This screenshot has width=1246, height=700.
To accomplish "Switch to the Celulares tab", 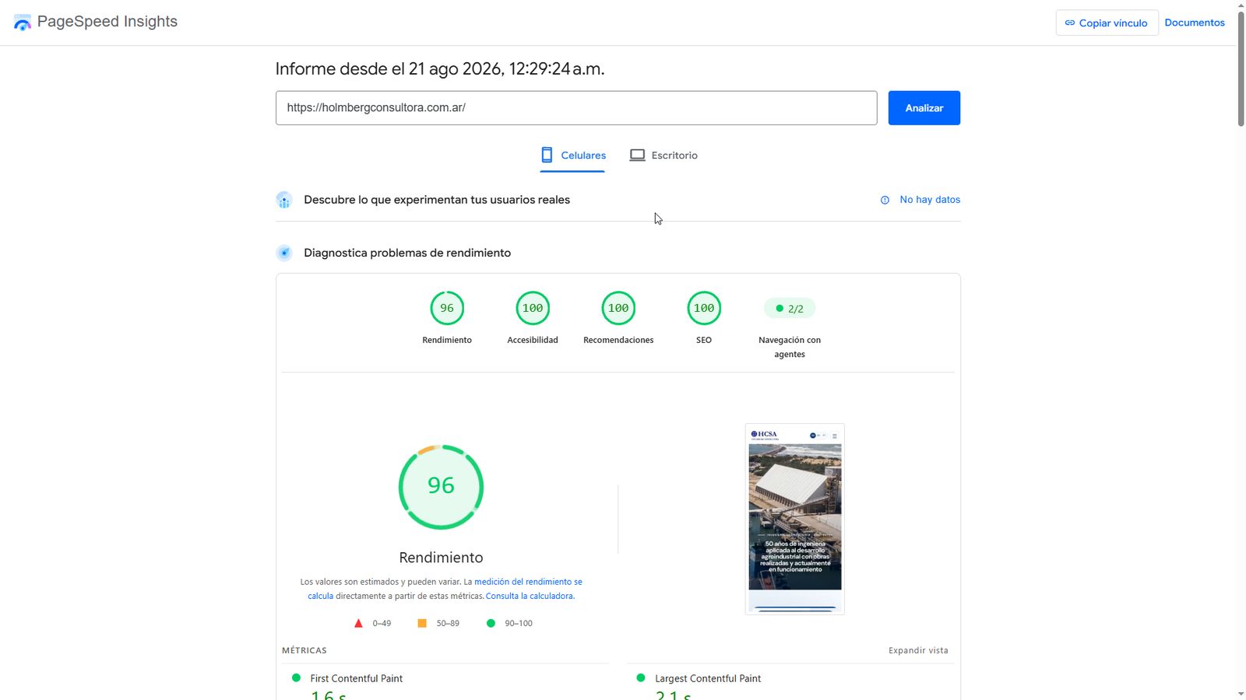I will [572, 156].
